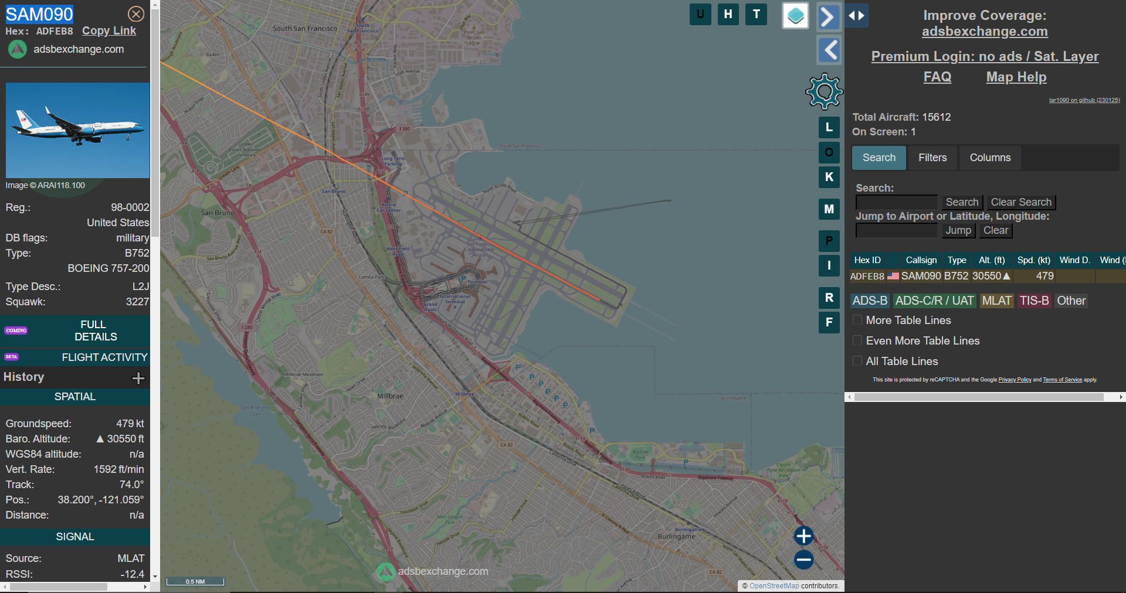
Task: Click the aircraft table horizontal scrollbar
Action: (979, 397)
